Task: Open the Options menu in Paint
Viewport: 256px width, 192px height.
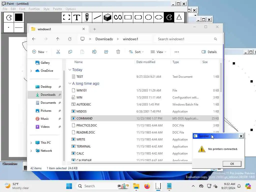Action: 71,9
